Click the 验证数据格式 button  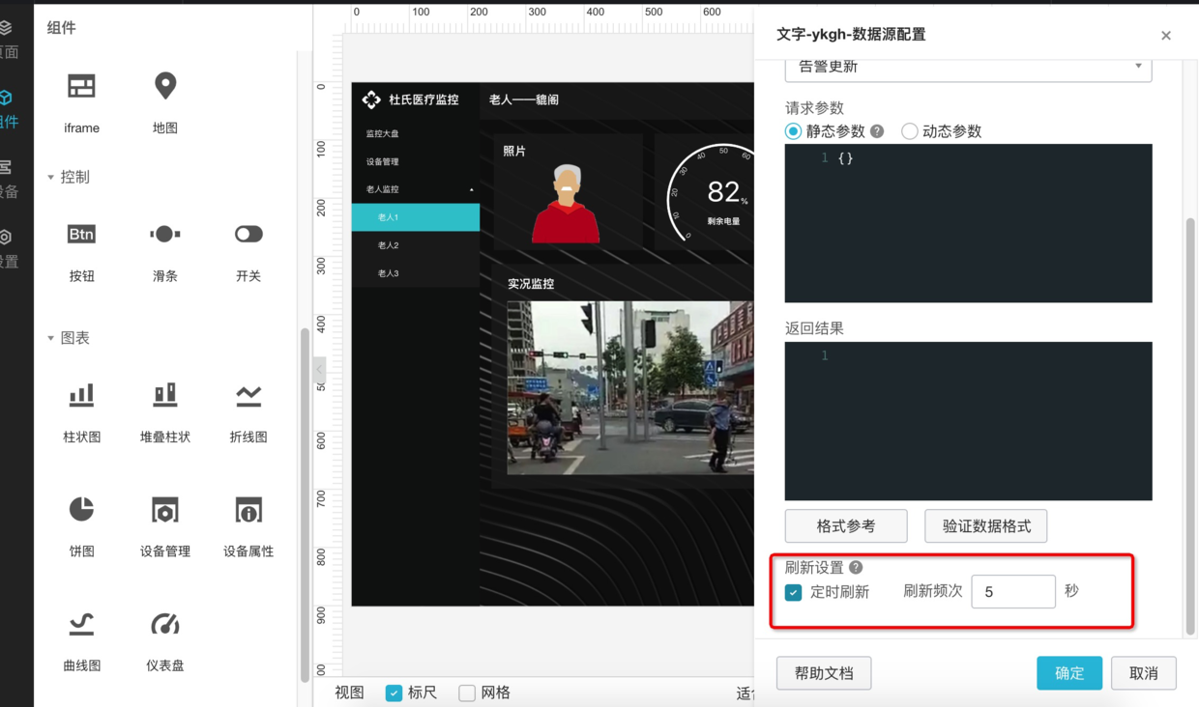pos(986,526)
